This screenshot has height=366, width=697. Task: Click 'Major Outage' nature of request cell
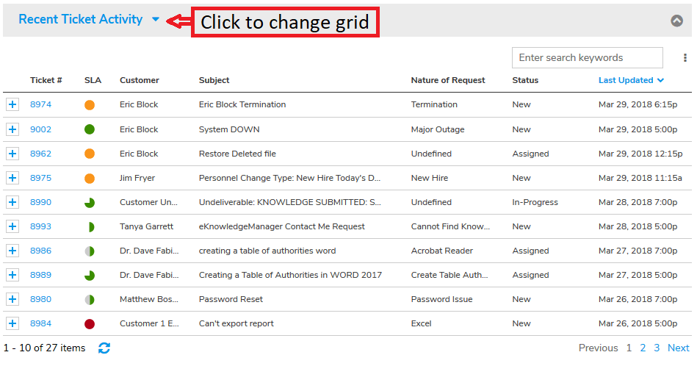[x=438, y=130]
